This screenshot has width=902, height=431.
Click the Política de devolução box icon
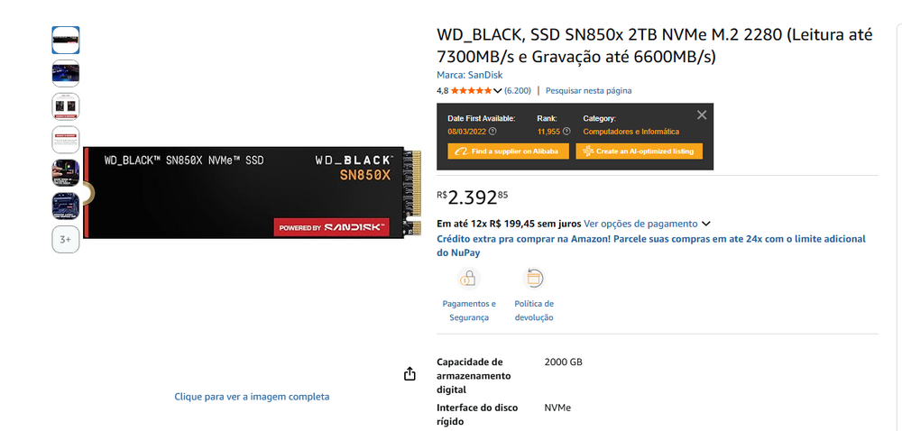[x=534, y=279]
